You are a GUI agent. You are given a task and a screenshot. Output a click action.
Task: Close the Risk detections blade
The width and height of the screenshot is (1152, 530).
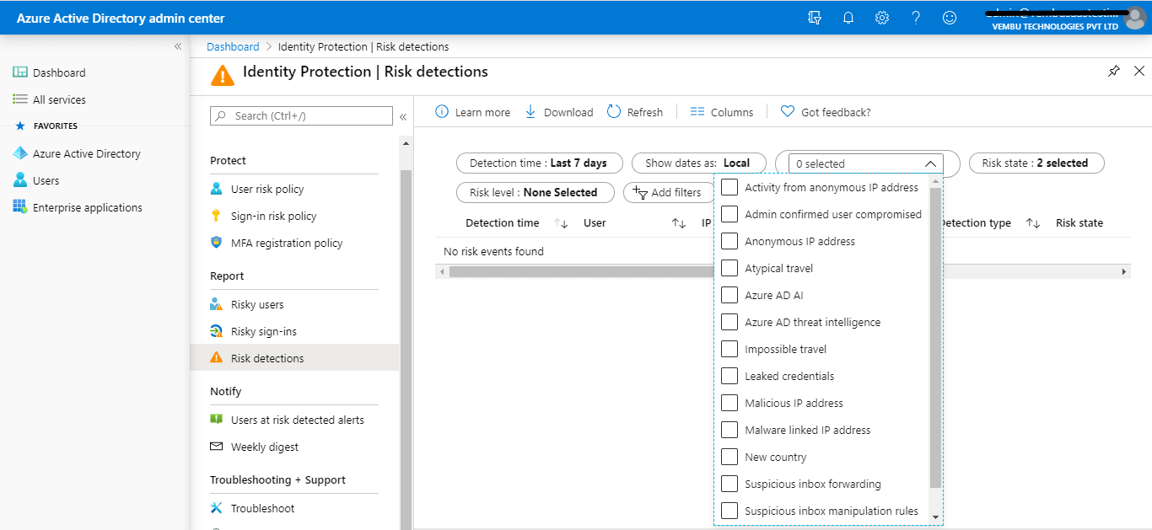[1139, 72]
